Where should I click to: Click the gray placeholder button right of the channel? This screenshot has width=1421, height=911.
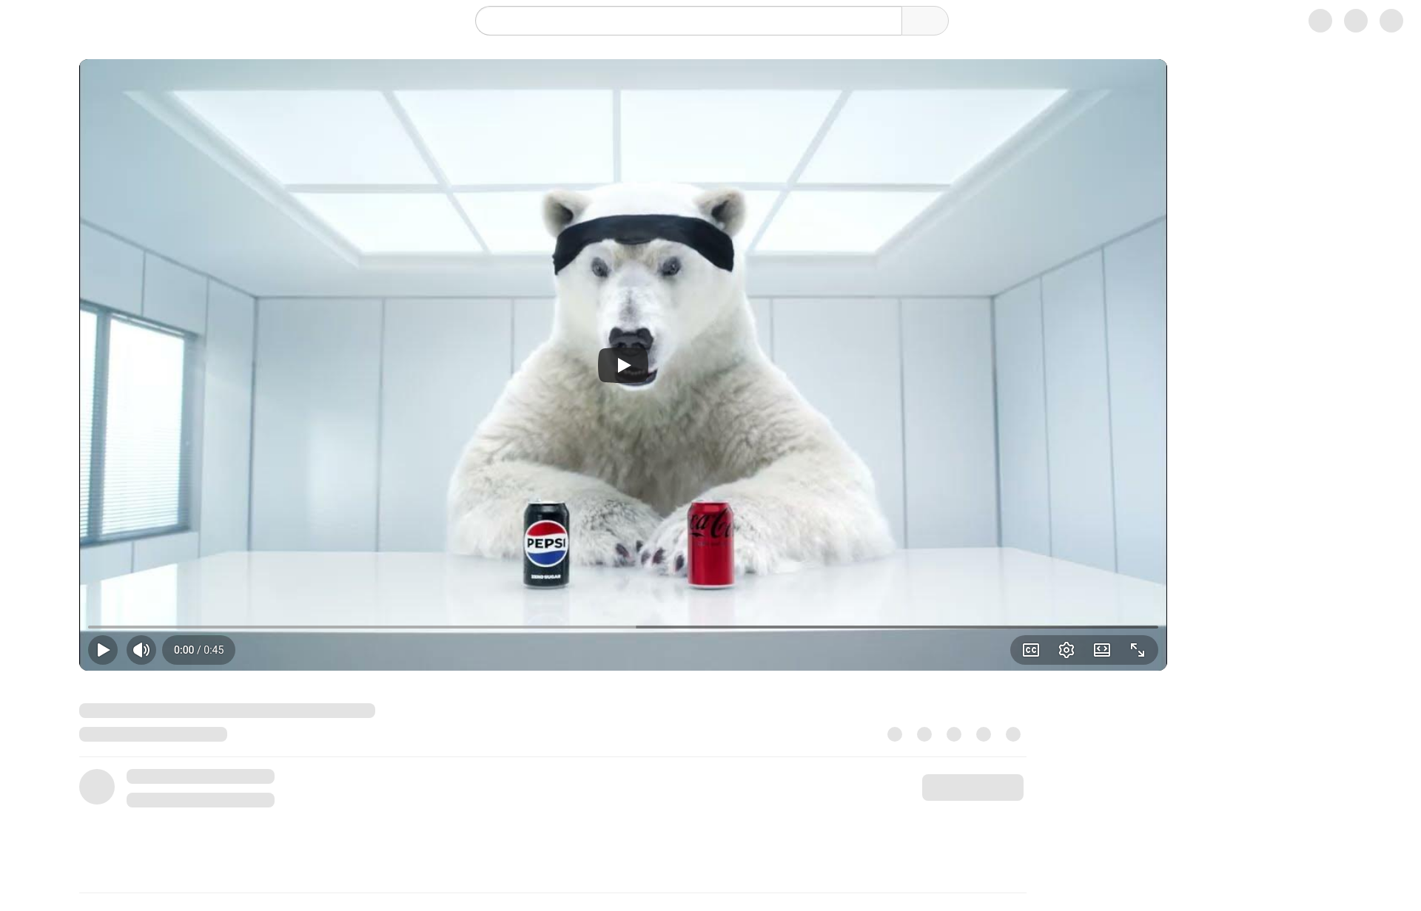[x=972, y=788]
